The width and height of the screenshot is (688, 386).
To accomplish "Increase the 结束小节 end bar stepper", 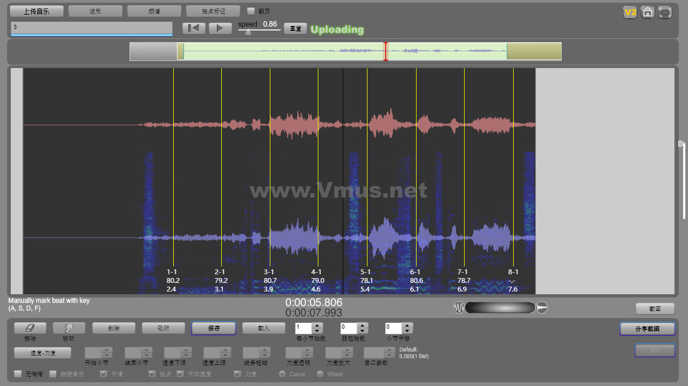I will pyautogui.click(x=146, y=350).
